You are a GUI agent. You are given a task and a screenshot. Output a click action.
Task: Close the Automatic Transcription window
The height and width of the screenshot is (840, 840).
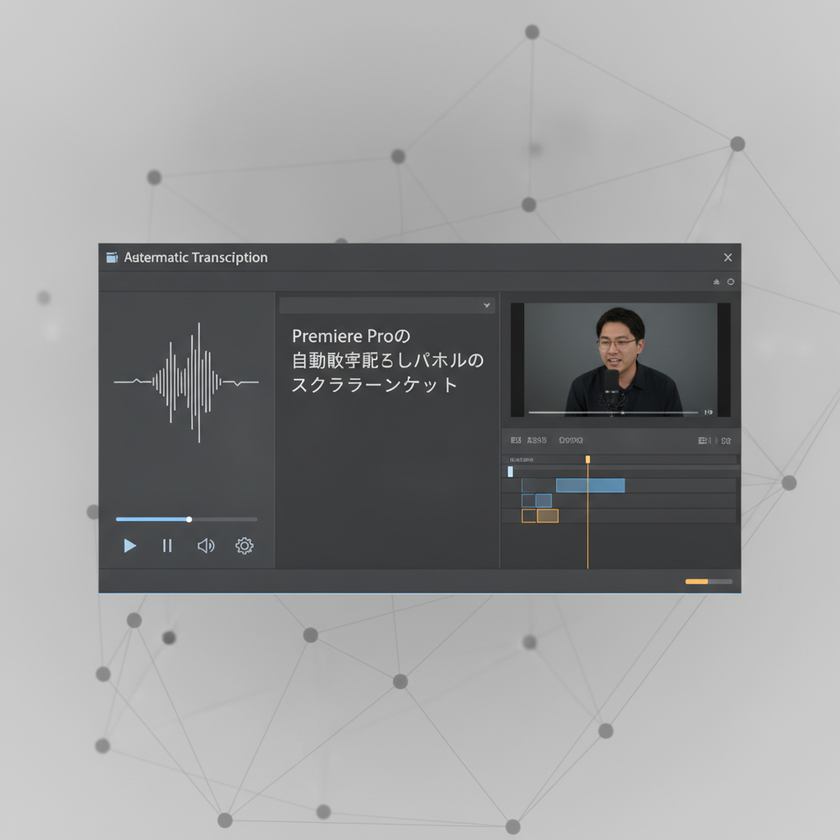pos(728,258)
